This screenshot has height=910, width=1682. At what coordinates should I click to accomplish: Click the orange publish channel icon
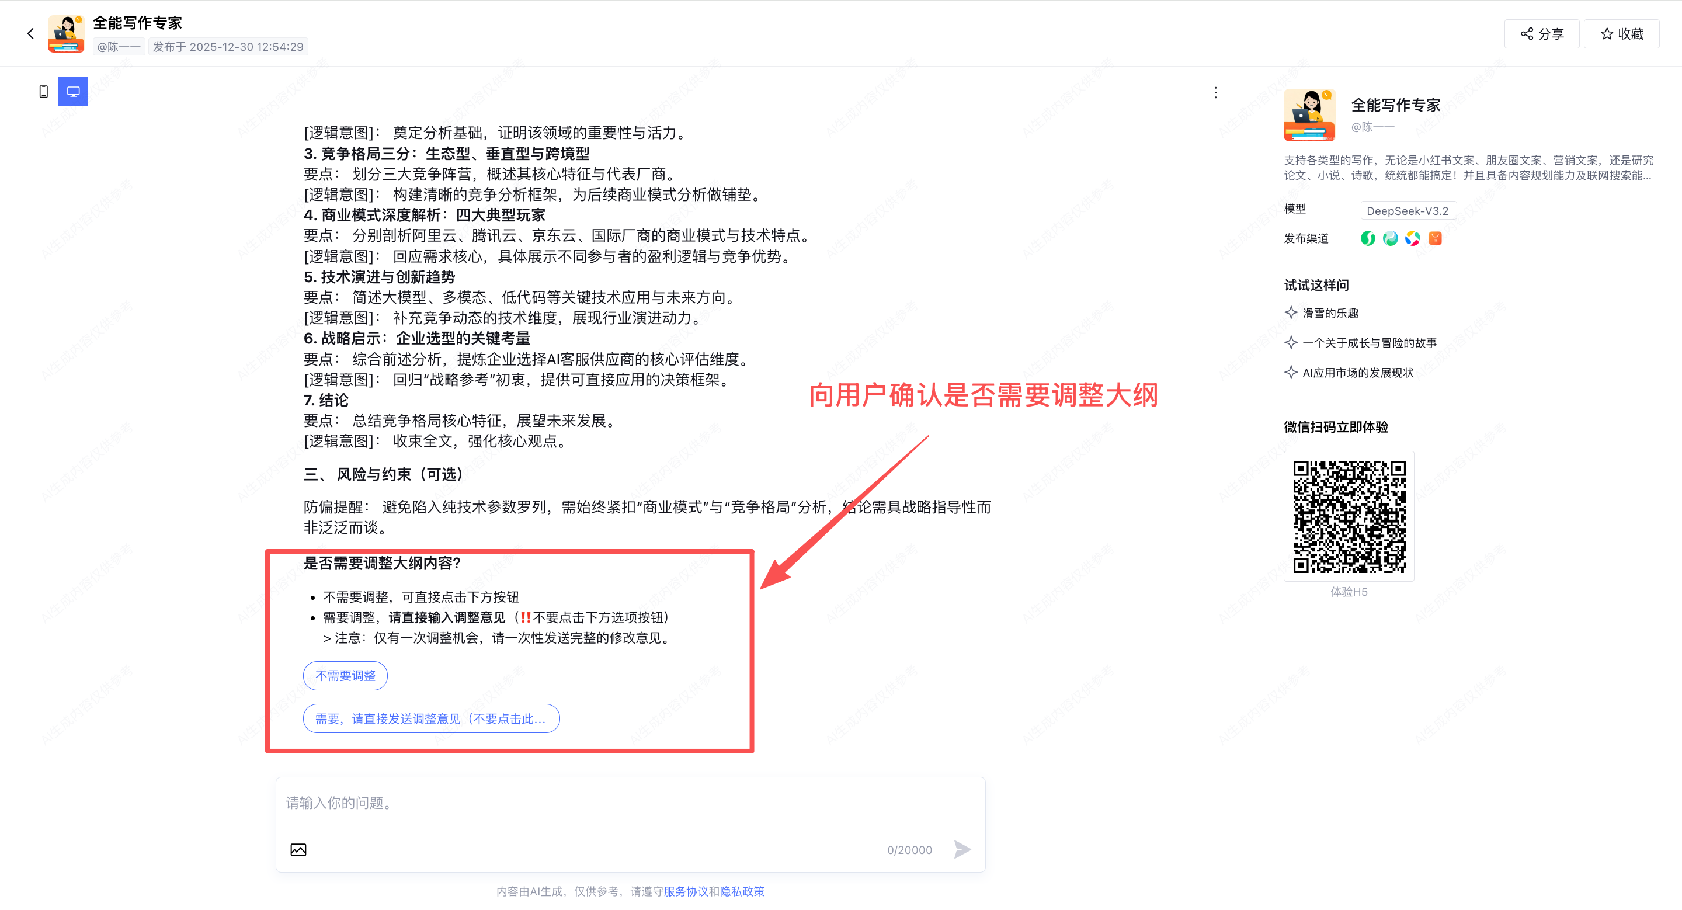pyautogui.click(x=1434, y=238)
